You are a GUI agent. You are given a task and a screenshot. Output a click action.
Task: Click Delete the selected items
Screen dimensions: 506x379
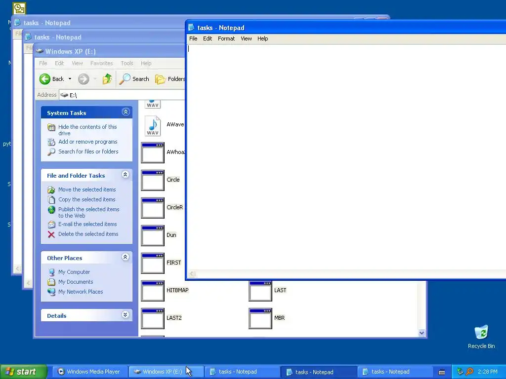[88, 234]
